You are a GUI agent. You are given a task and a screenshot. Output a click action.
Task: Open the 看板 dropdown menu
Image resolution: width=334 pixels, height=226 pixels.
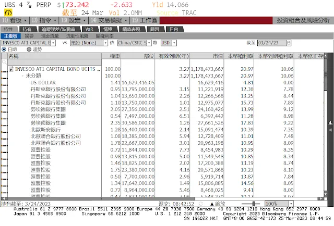point(15,20)
